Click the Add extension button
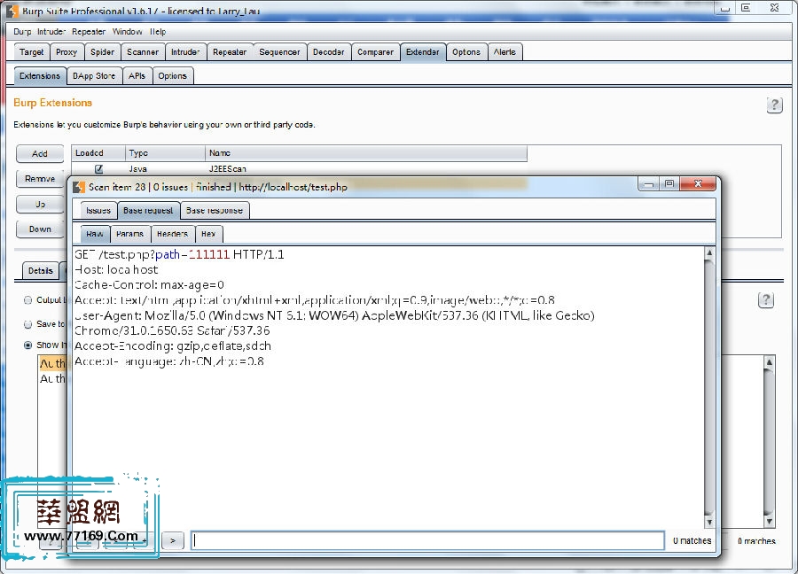 [x=40, y=154]
